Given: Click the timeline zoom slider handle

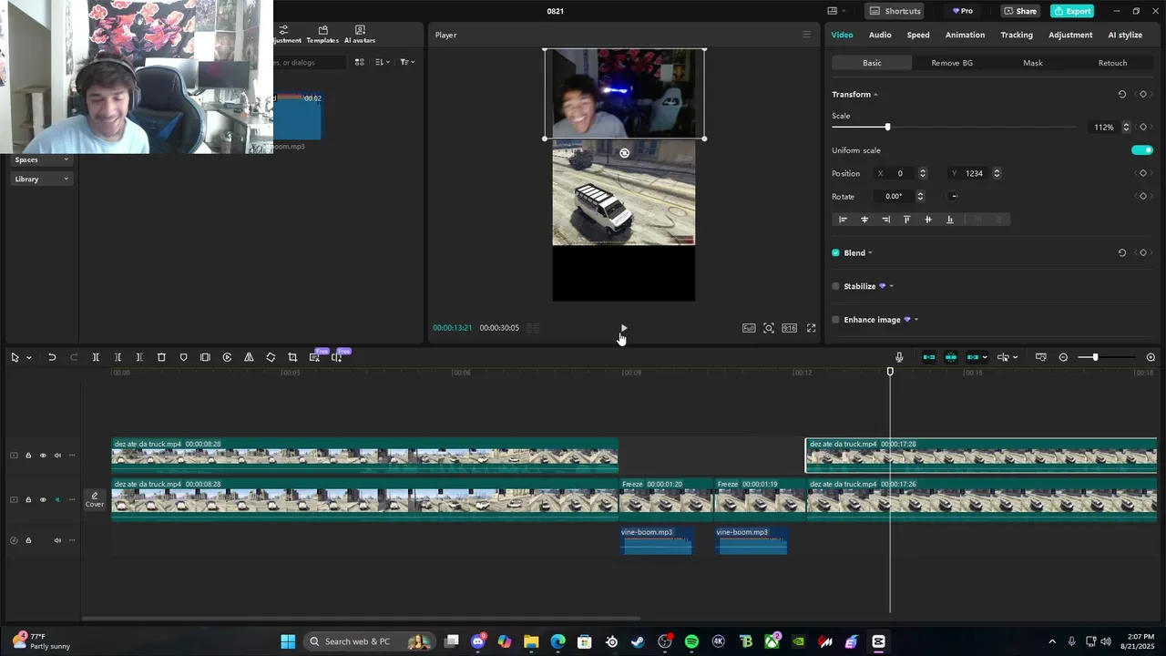Looking at the screenshot, I should (x=1095, y=357).
